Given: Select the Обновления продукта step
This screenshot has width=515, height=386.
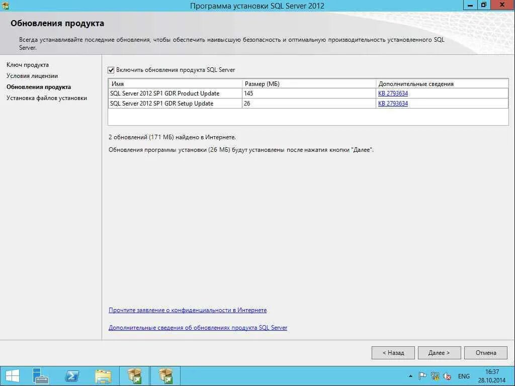Looking at the screenshot, I should click(39, 87).
